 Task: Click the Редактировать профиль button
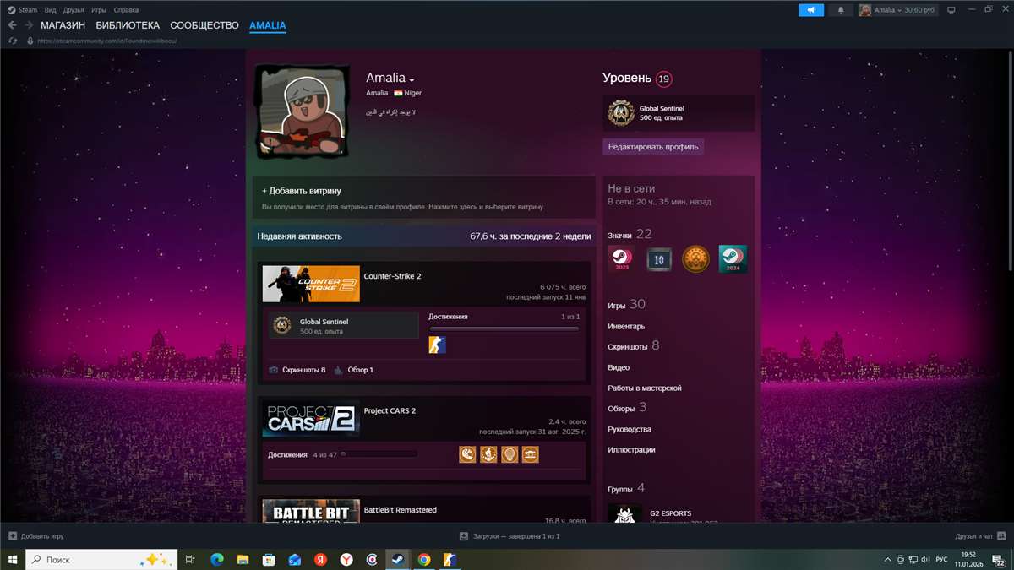[653, 146]
